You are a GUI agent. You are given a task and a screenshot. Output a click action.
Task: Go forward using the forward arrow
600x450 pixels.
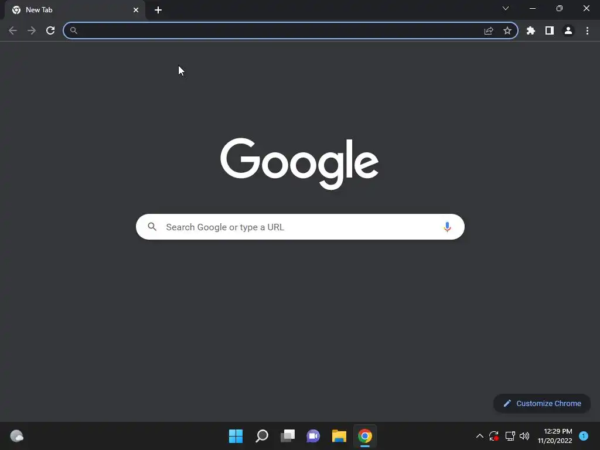(32, 30)
